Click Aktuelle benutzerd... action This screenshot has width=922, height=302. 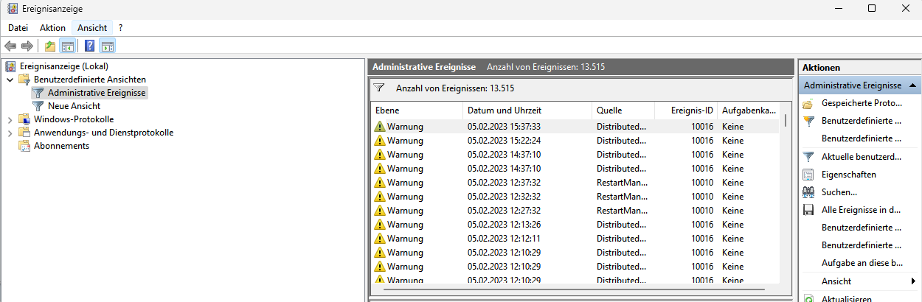(x=862, y=157)
